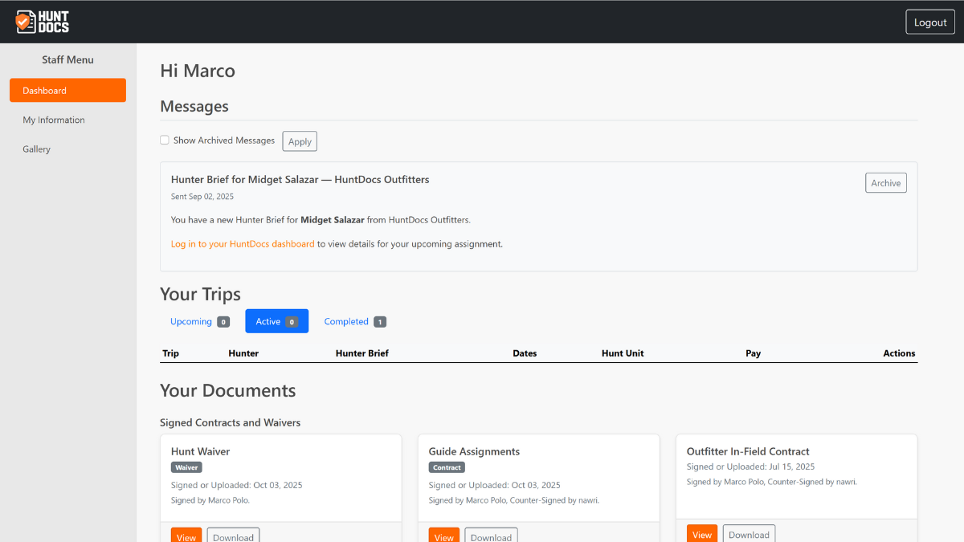
Task: Click the Hunt Waiver card title
Action: [x=201, y=451]
